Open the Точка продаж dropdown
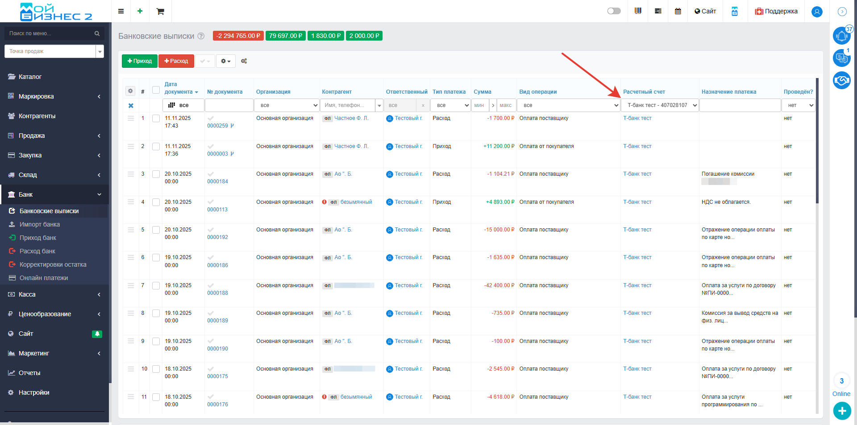 pyautogui.click(x=54, y=51)
